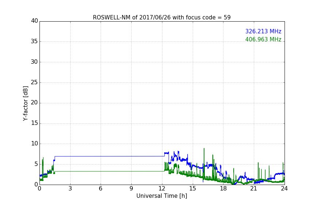This screenshot has width=316, height=211.
Task: Click the y-axis tick label '10'
Action: coord(34,144)
